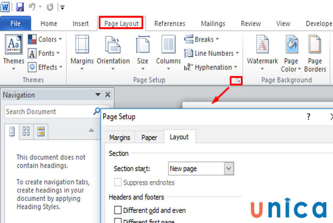Save the document with the floppy icon
Screen dimensions: 333x223
[20, 7]
